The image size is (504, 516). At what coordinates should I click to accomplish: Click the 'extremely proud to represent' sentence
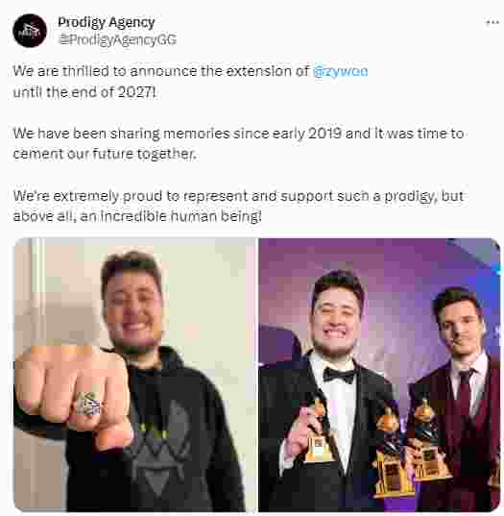coord(238,196)
